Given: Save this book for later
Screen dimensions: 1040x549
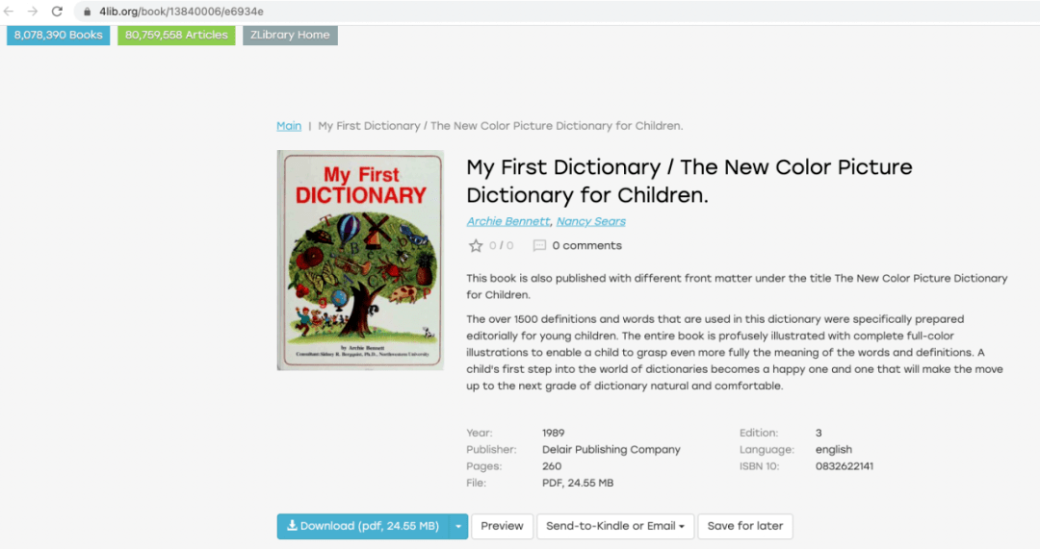Looking at the screenshot, I should [744, 527].
